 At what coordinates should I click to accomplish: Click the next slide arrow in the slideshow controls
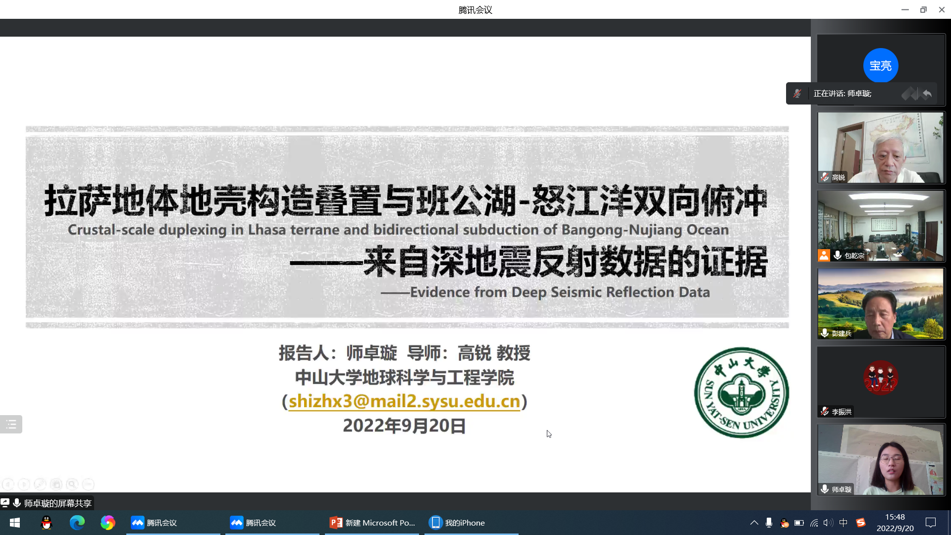[24, 484]
